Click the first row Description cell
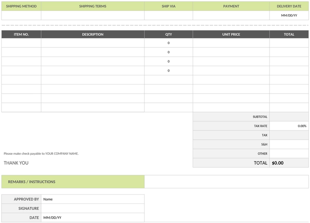This screenshot has width=310, height=223. 93,43
